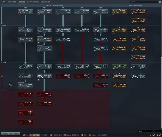
Task: Select the USA nation tab
Action: click(26, 135)
